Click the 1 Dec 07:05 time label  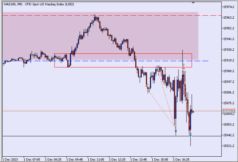tap(32, 160)
